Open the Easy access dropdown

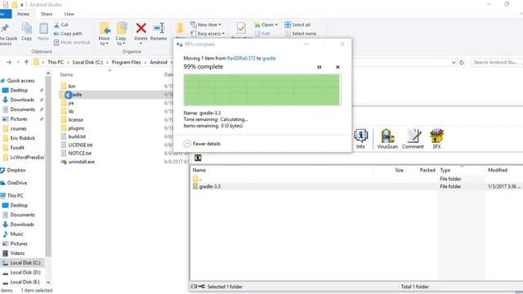tap(208, 33)
